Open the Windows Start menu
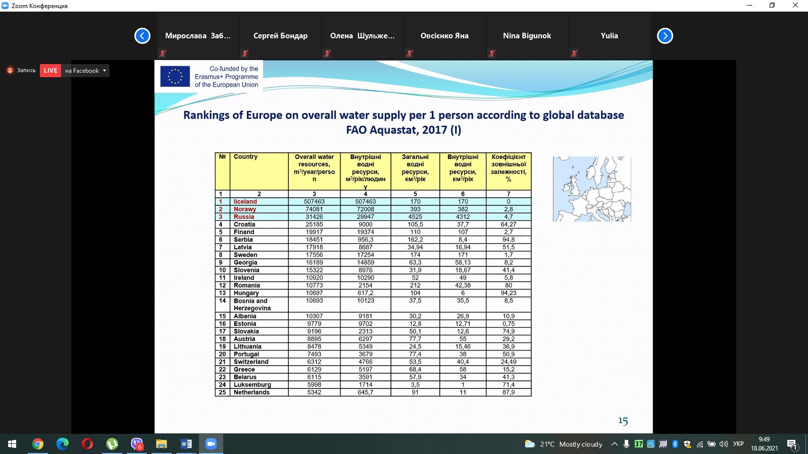808x454 pixels. pos(12,444)
